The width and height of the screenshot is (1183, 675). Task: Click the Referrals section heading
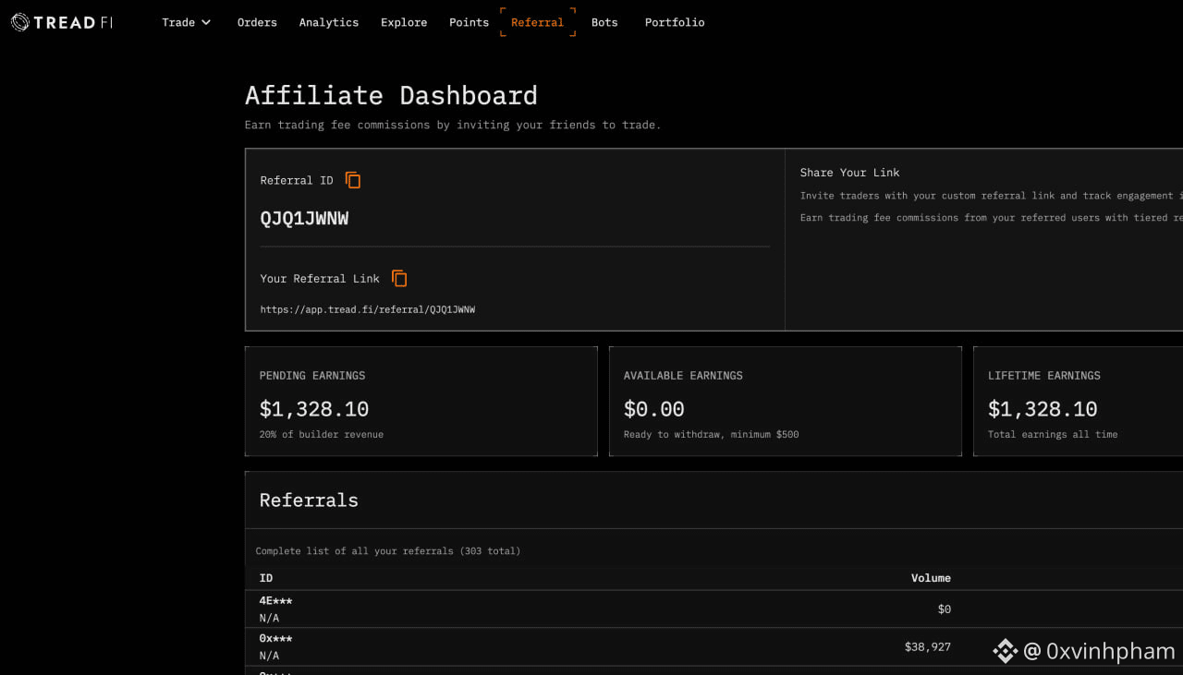[x=309, y=500]
